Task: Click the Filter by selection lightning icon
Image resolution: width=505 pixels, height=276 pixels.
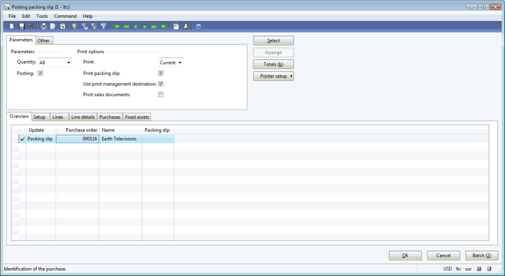Action: tap(75, 27)
